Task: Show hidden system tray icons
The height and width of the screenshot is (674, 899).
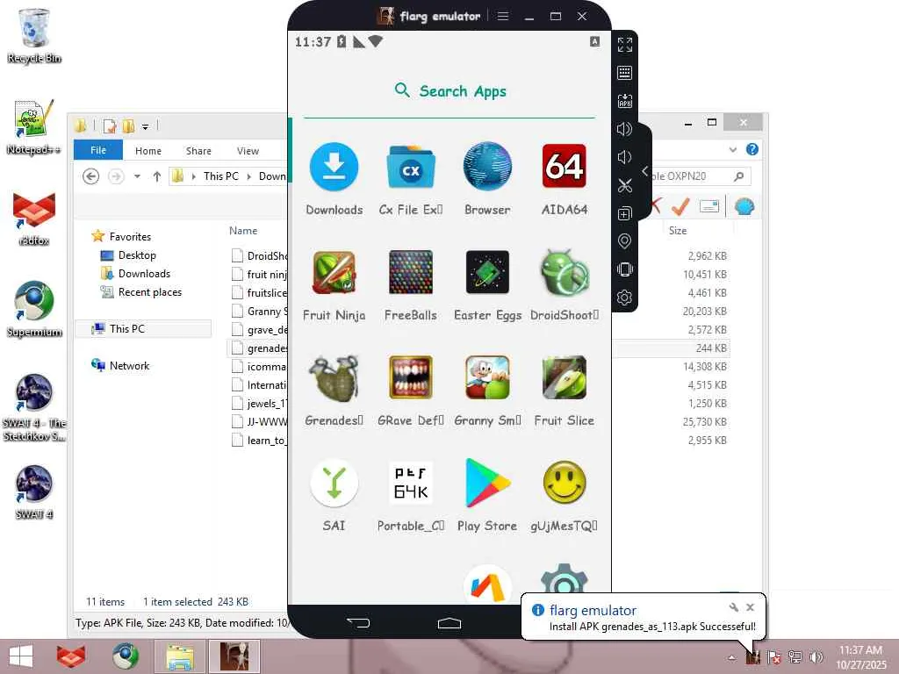Action: [x=731, y=657]
